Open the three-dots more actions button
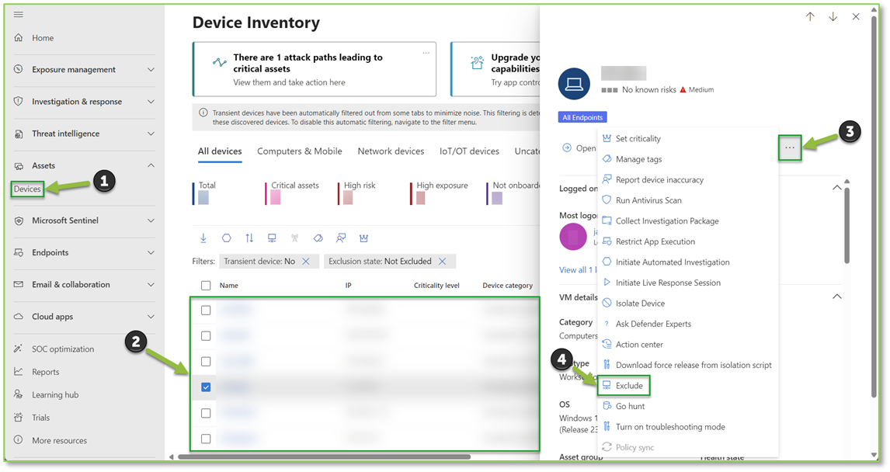This screenshot has width=890, height=472. point(790,147)
